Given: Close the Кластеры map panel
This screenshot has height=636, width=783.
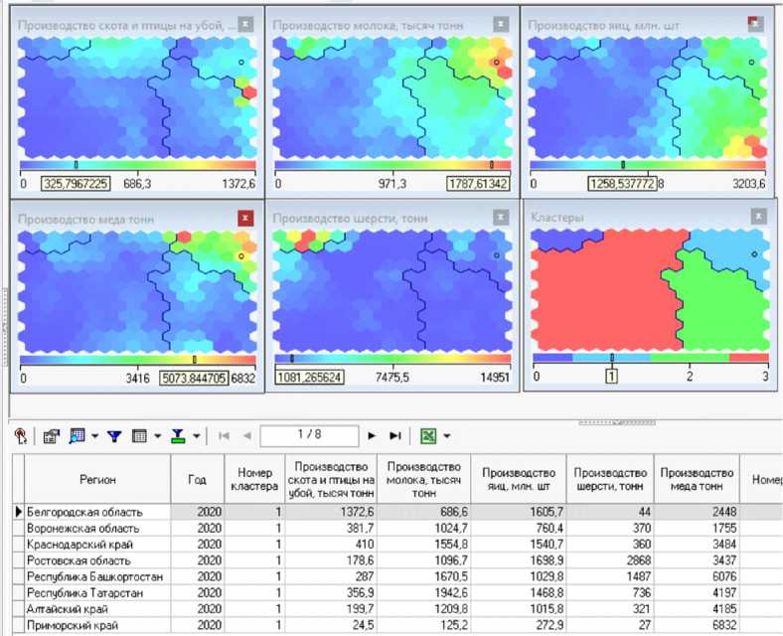Looking at the screenshot, I should coord(758,217).
